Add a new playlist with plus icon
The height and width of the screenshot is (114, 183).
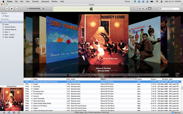click(4, 112)
